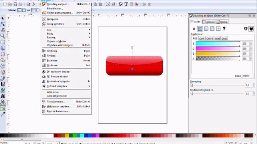Pick the cyan palette swatch

pyautogui.click(x=82, y=135)
